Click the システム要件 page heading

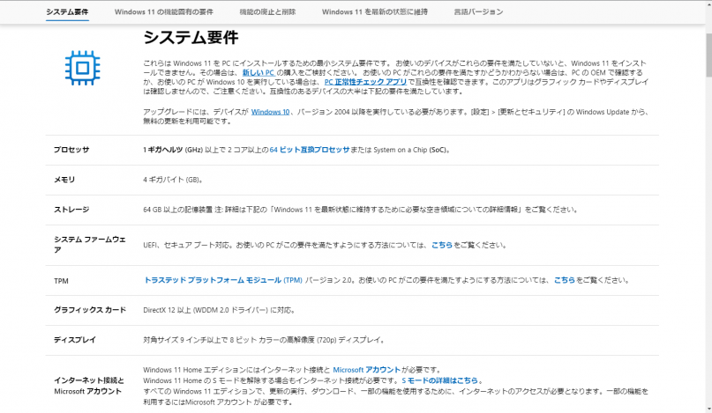(191, 38)
